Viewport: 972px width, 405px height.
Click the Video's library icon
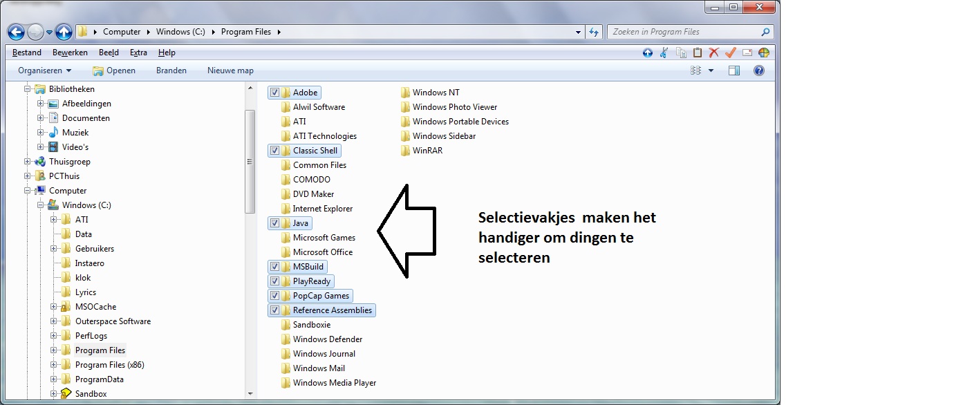(54, 147)
